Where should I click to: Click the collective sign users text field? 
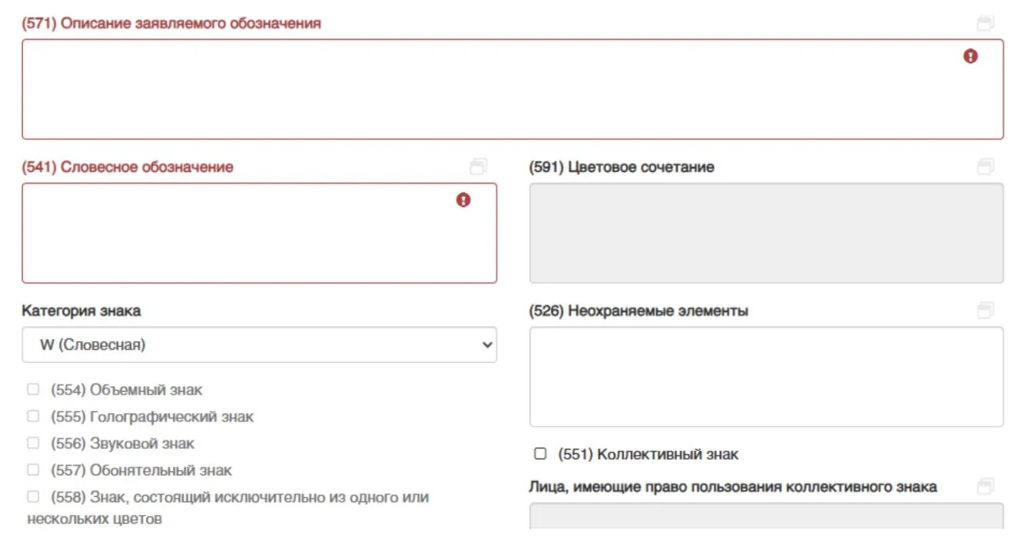click(766, 517)
